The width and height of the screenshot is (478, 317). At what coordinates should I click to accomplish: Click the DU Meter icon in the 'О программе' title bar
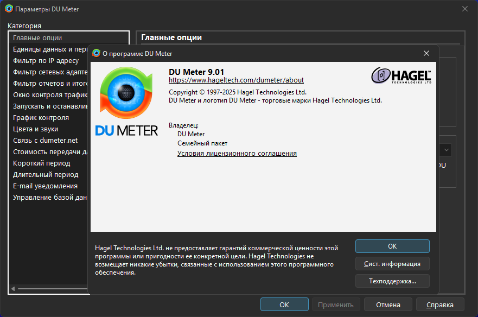[x=97, y=53]
